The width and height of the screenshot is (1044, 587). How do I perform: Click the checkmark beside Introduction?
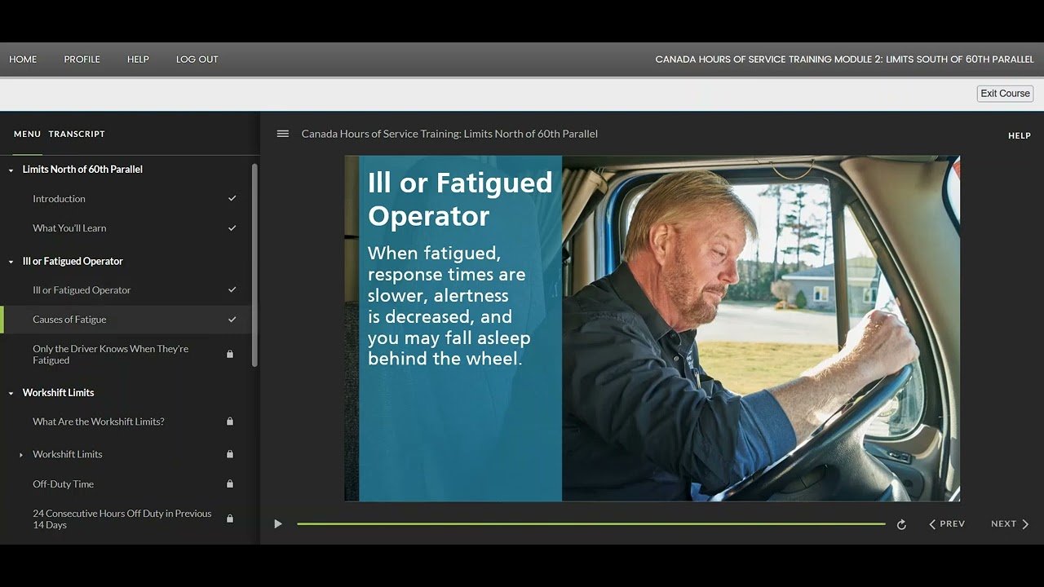pos(232,199)
